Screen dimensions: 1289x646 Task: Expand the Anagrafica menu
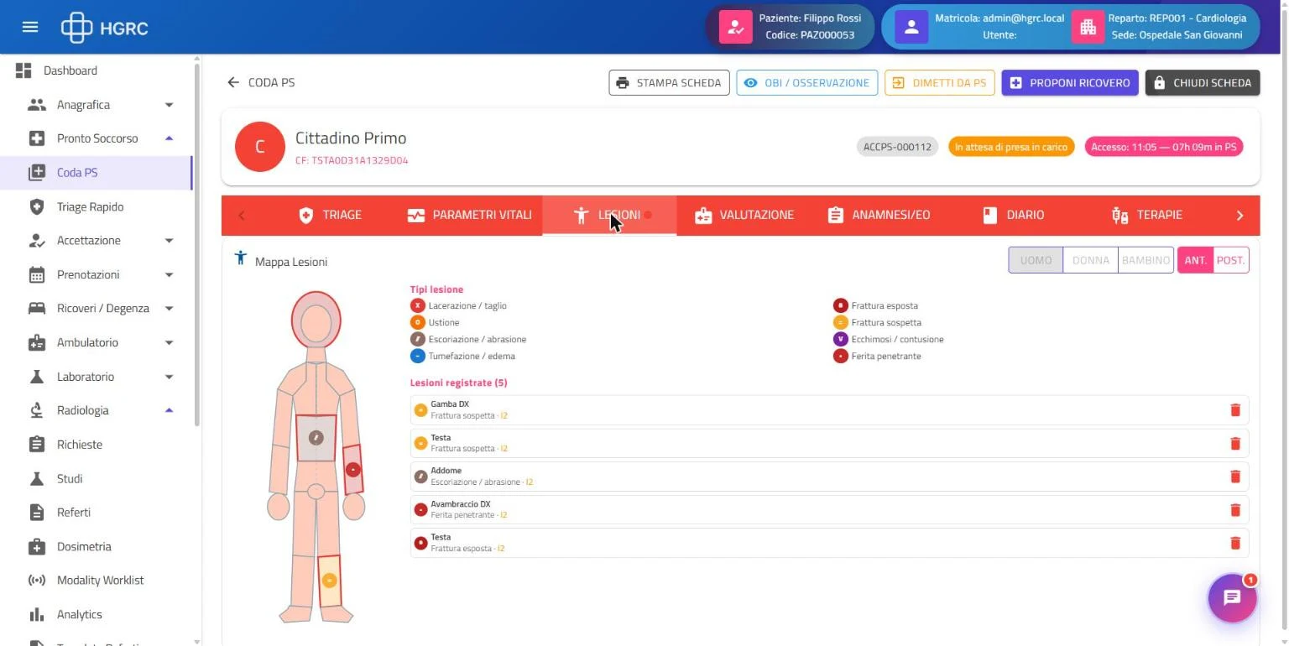(169, 105)
